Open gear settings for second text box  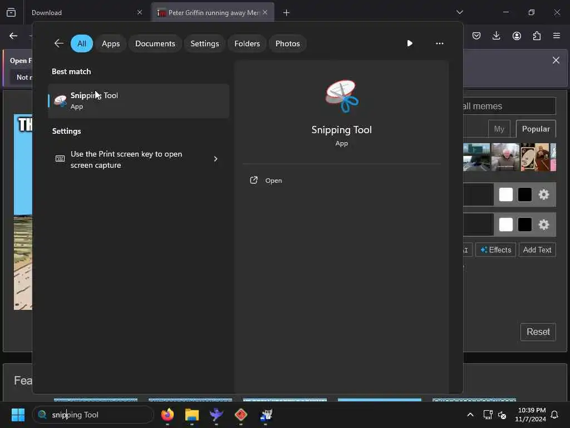coord(543,225)
